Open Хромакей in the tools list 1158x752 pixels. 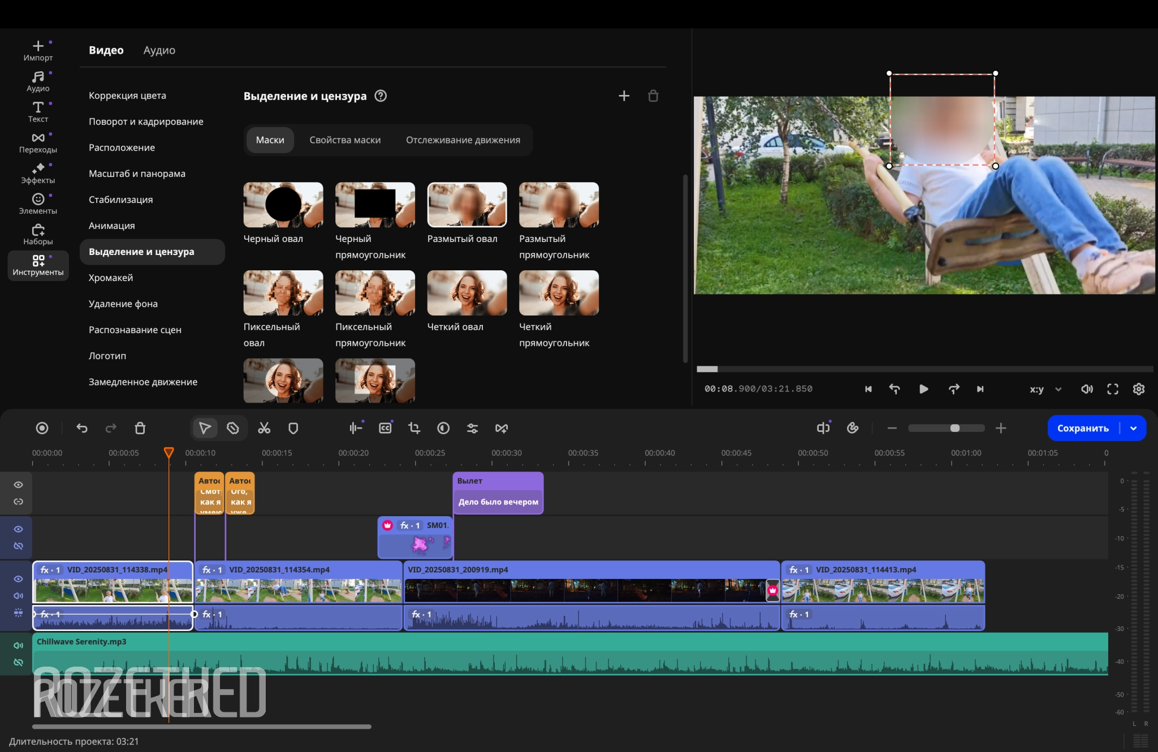pyautogui.click(x=111, y=278)
